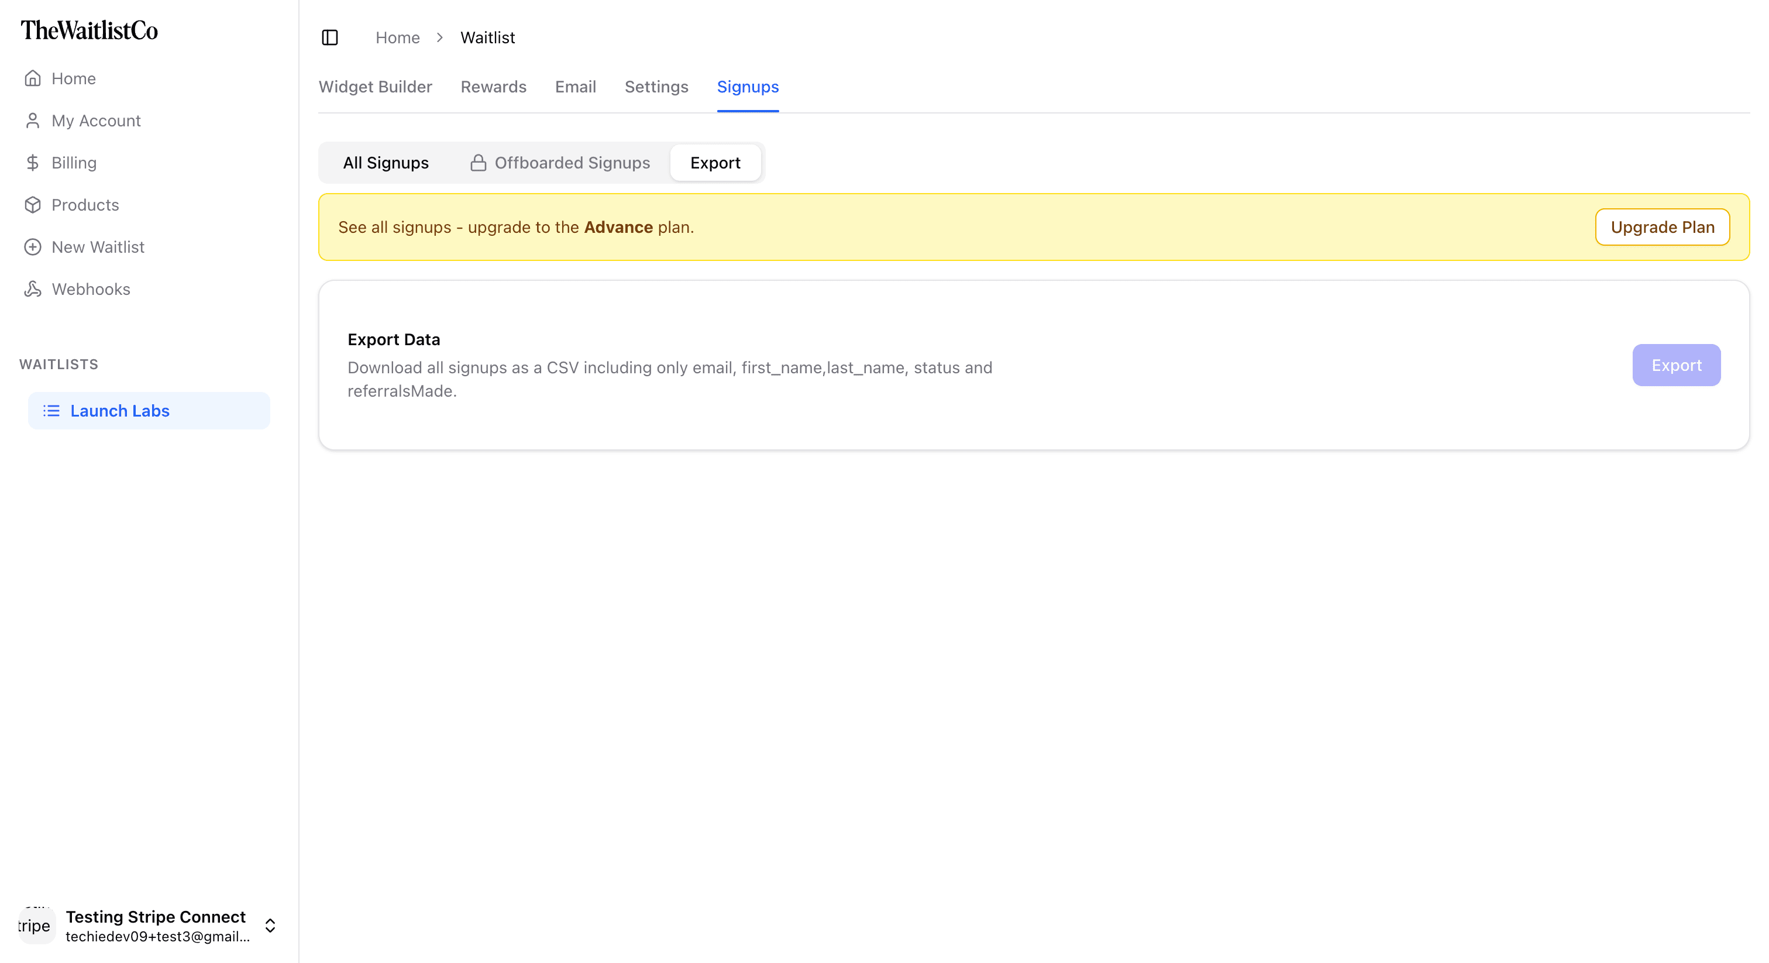Click the Home breadcrumb link
This screenshot has width=1769, height=963.
click(397, 38)
